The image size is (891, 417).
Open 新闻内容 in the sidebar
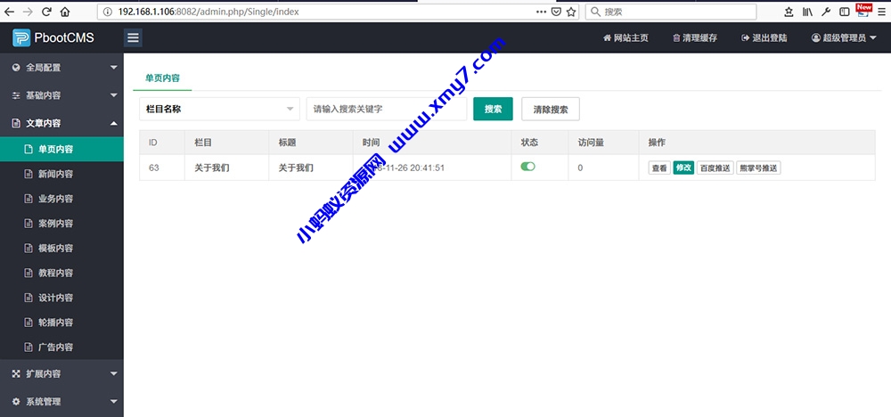pos(61,174)
